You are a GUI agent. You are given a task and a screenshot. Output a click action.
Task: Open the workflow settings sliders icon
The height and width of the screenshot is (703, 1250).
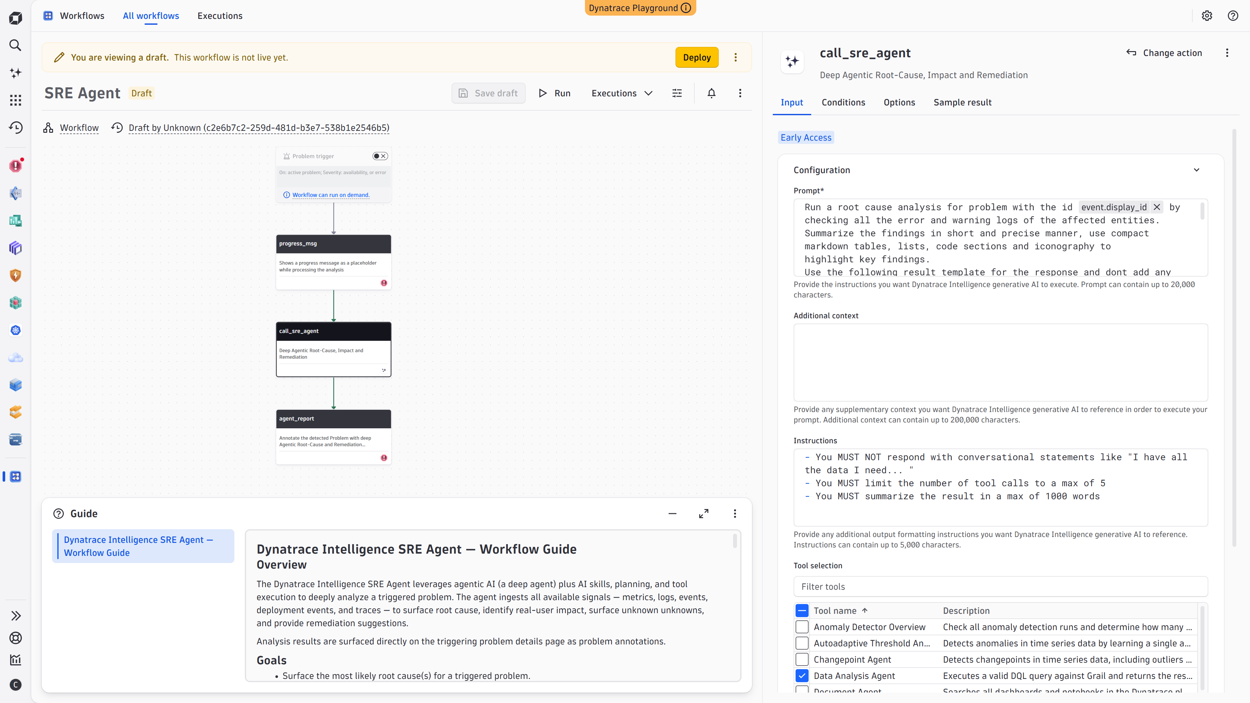(x=677, y=93)
